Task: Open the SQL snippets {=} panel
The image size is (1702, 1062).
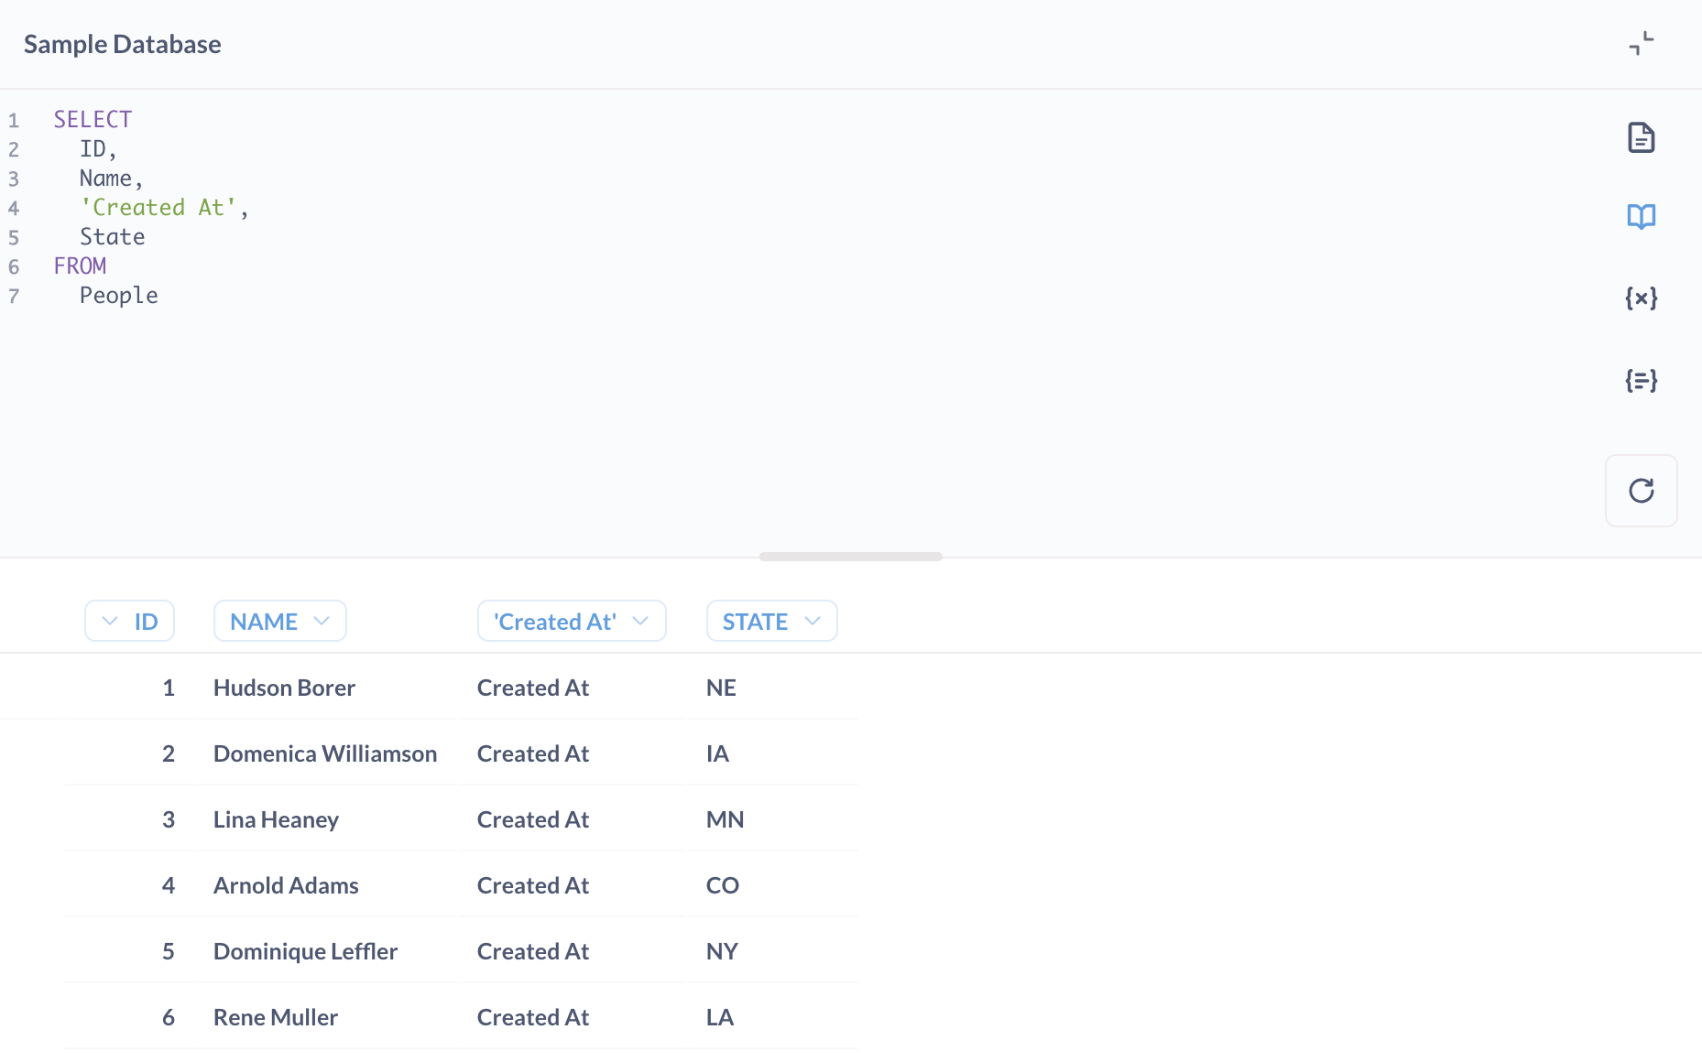Action: (1641, 380)
